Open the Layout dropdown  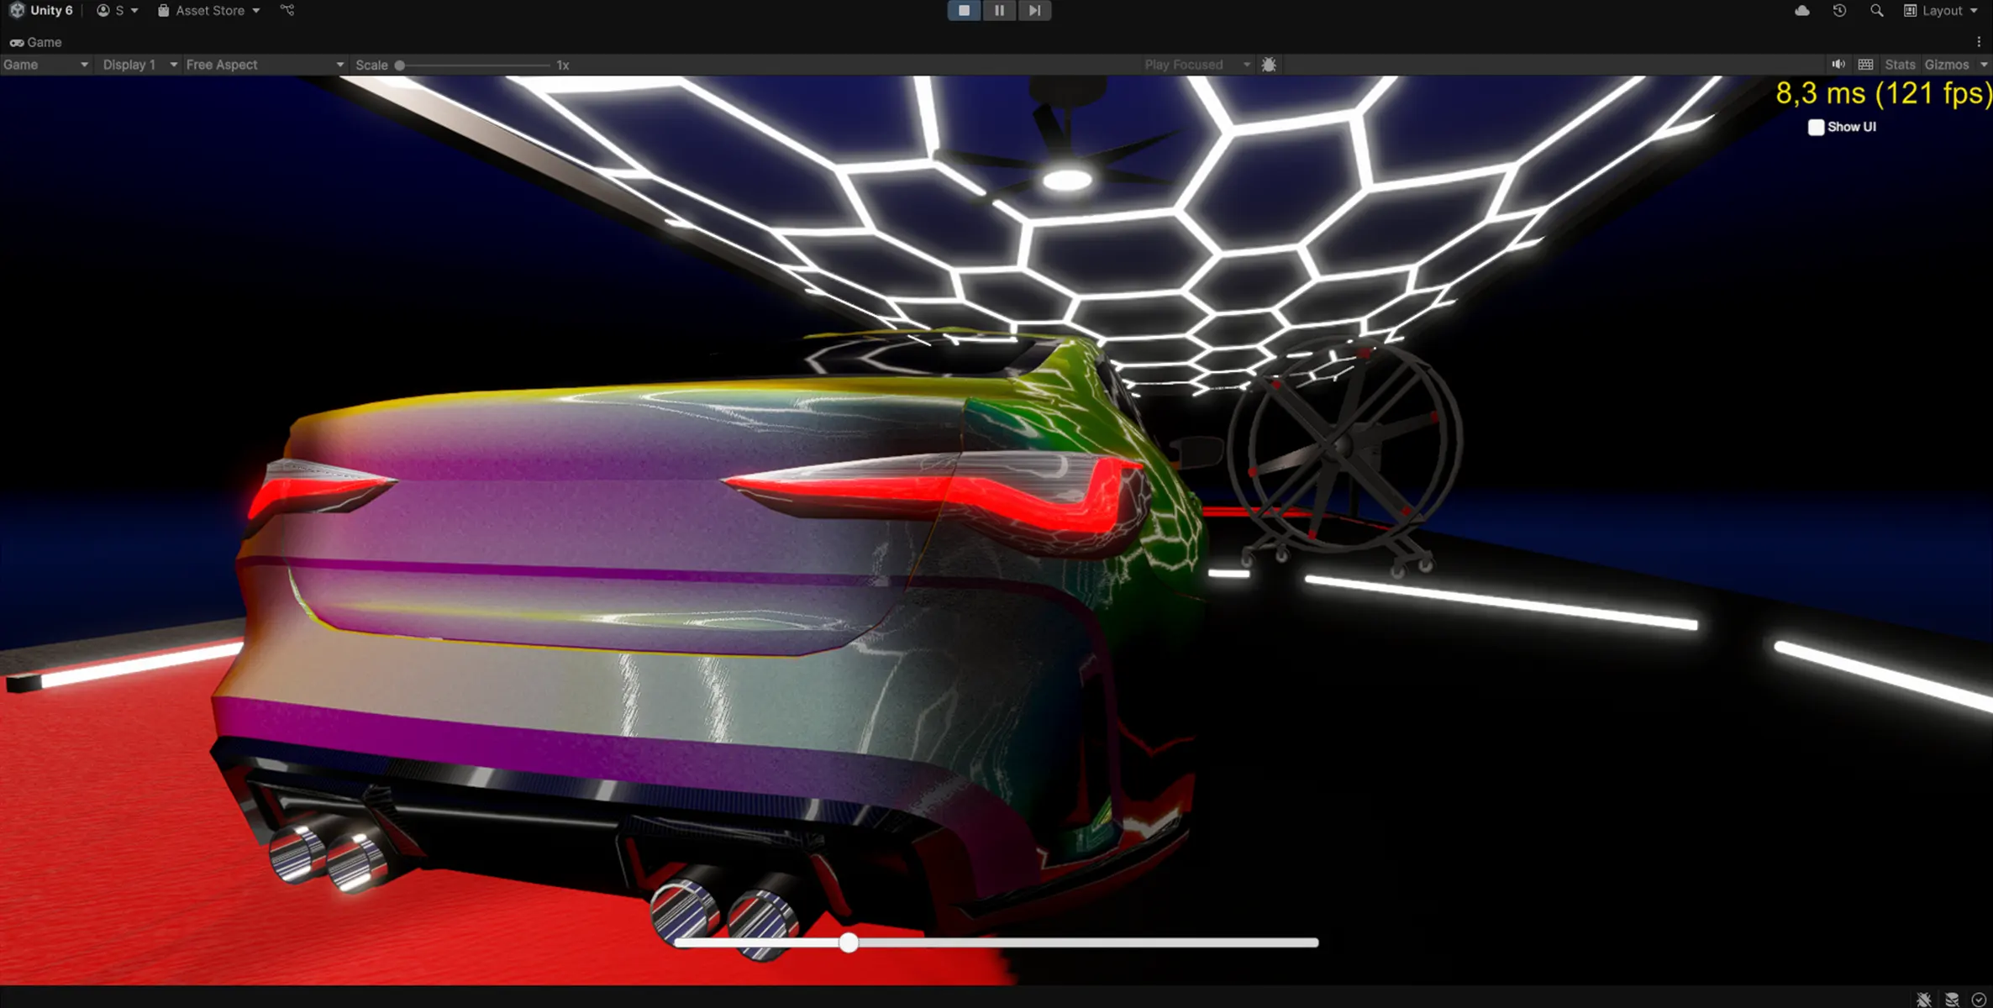click(x=1941, y=10)
